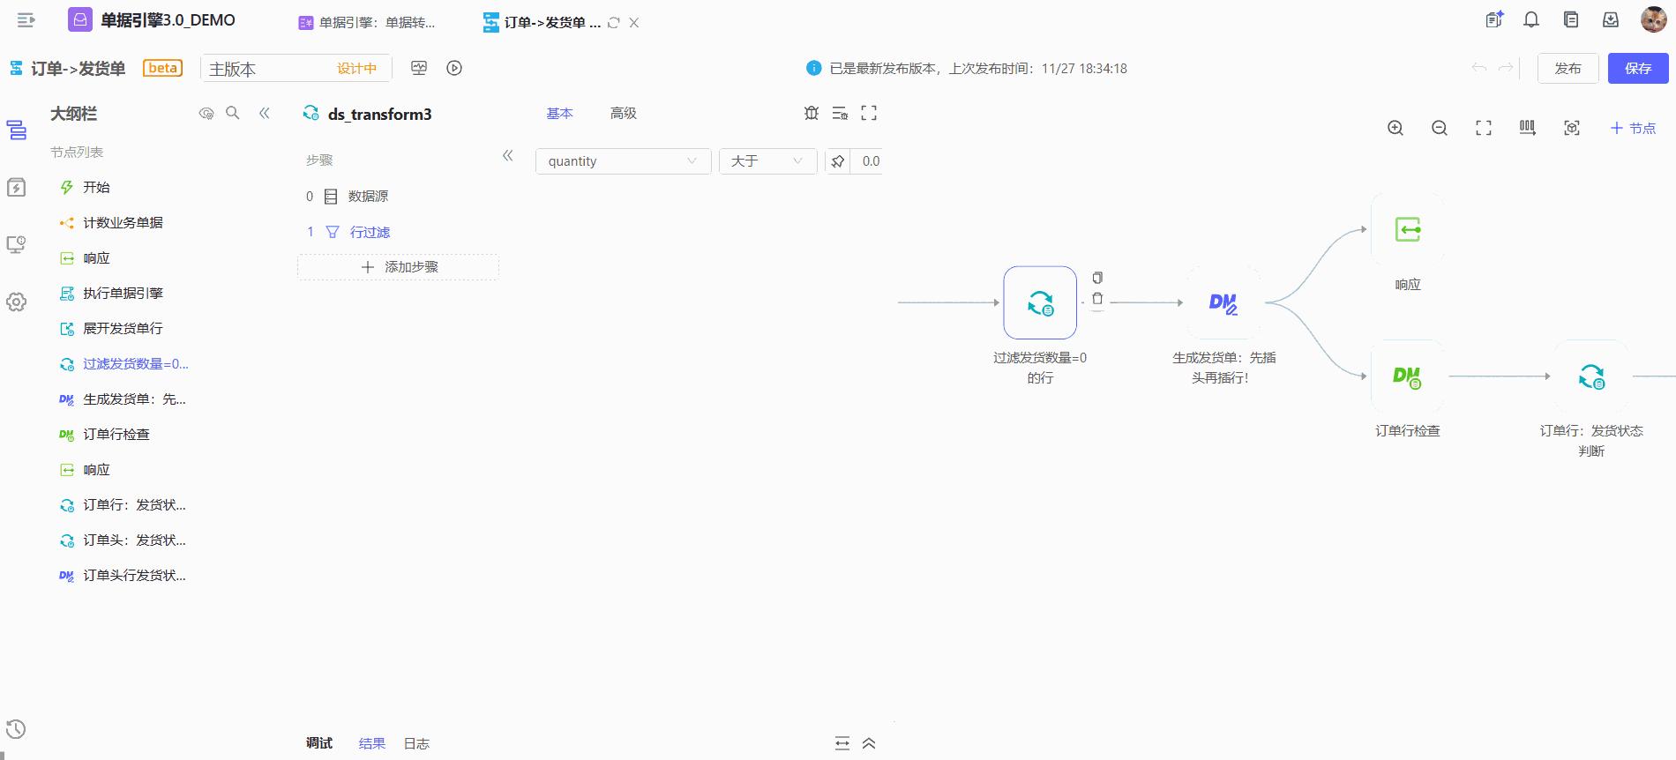Delete the selected filter node

click(x=1097, y=299)
